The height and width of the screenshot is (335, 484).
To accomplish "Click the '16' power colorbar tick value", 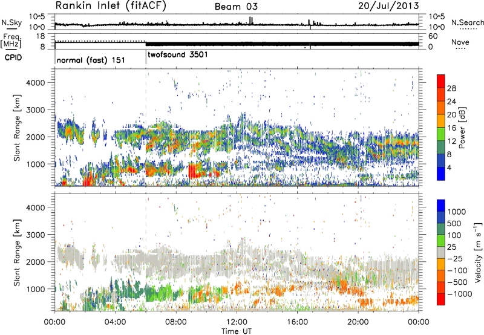I will click(x=451, y=128).
